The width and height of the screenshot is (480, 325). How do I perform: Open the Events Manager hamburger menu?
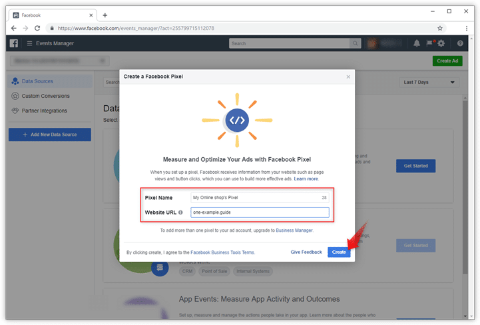[x=29, y=43]
